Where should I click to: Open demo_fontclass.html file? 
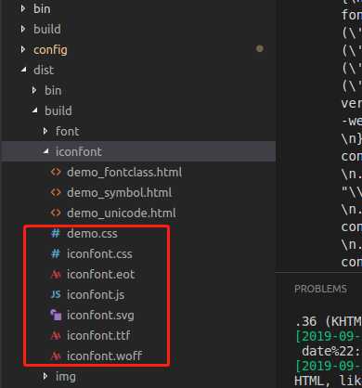tap(124, 172)
